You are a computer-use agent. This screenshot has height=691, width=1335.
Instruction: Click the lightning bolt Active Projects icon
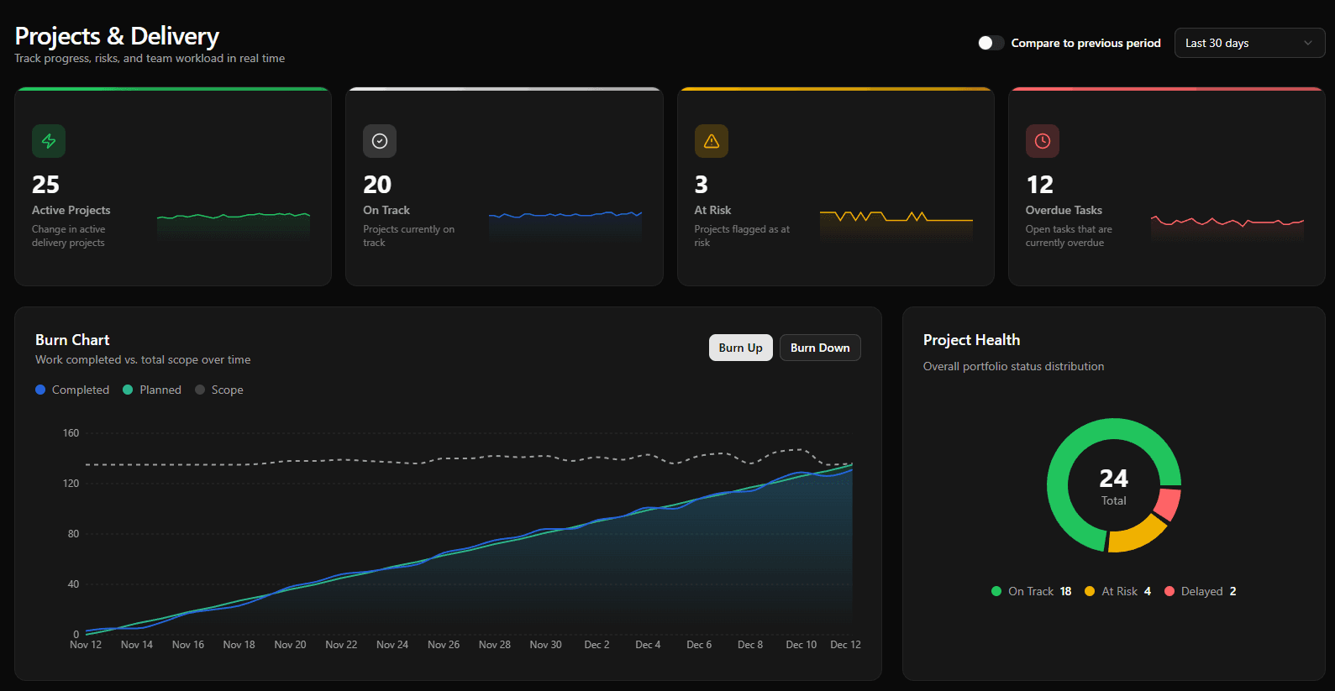pos(49,141)
